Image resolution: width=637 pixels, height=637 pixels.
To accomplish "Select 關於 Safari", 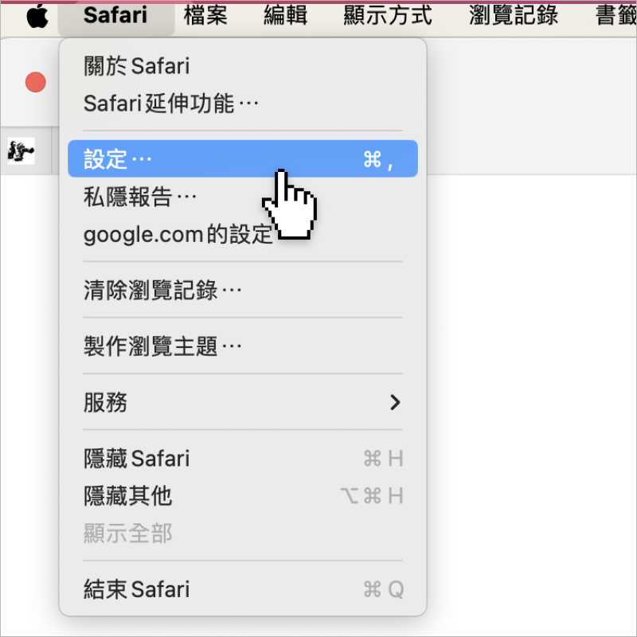I will click(x=243, y=66).
